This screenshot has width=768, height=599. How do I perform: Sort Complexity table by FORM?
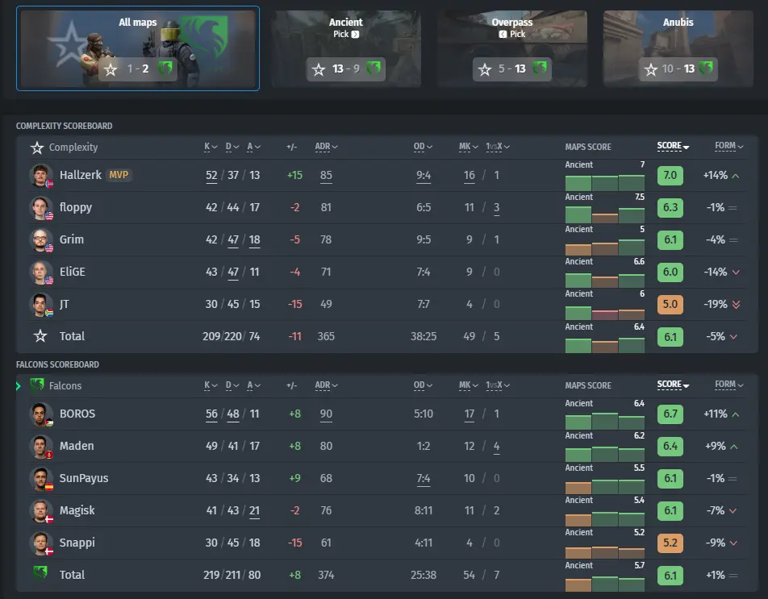[728, 146]
